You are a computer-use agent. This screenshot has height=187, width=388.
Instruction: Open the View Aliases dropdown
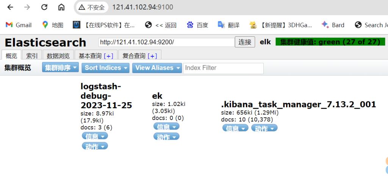(157, 68)
